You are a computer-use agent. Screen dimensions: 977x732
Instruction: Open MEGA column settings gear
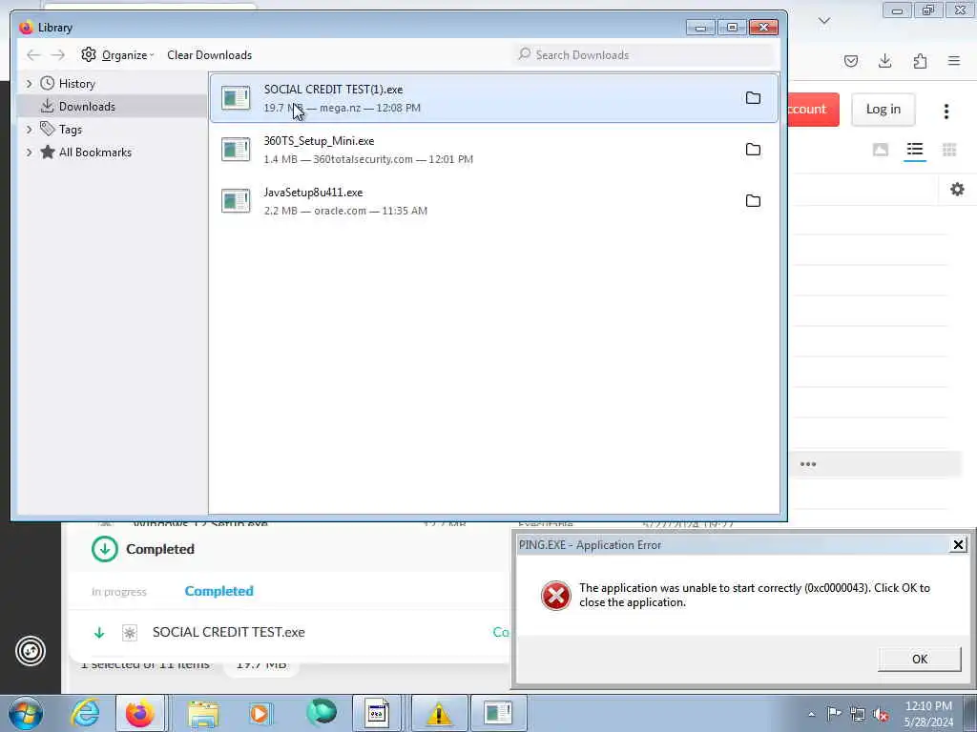tap(958, 190)
